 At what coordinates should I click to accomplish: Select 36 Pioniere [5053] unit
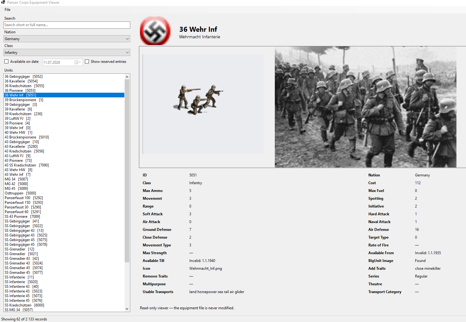(x=64, y=91)
